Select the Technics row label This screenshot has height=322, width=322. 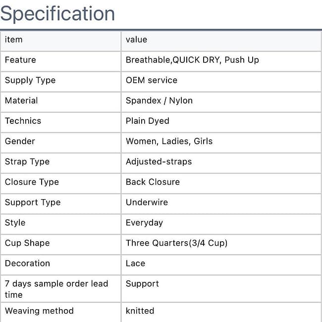point(23,121)
